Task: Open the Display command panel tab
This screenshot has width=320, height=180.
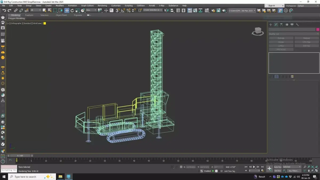Action: tap(292, 25)
